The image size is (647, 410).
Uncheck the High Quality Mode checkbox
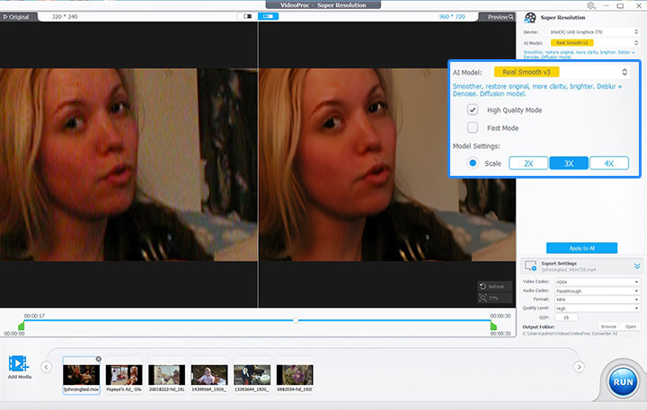click(x=473, y=109)
